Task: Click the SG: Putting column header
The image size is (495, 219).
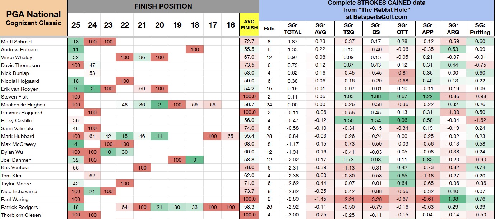Action: (480, 29)
